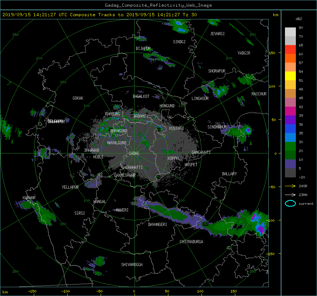This screenshot has height=296, width=317.
Task: Click the 'km' label at bottom-left corner
Action: tap(5, 292)
